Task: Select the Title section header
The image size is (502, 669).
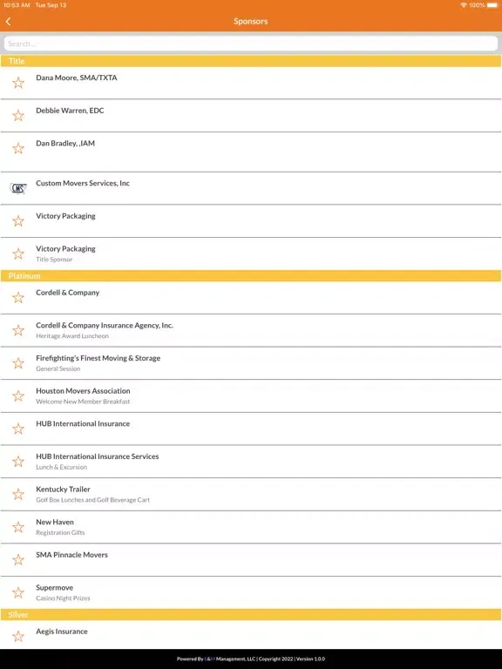Action: click(x=251, y=61)
